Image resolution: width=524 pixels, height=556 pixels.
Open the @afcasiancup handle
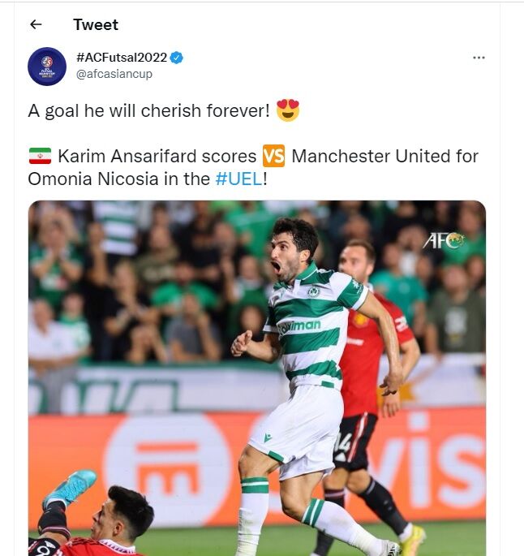[114, 74]
